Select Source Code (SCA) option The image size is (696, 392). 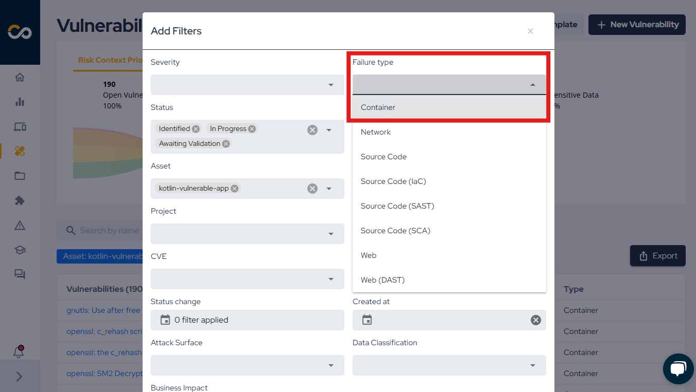click(449, 231)
